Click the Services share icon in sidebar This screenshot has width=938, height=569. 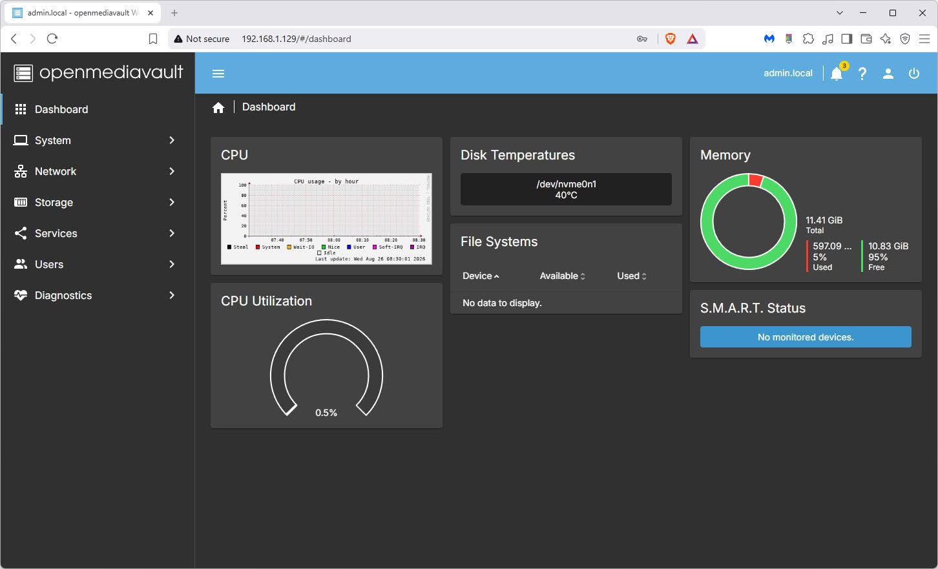21,233
